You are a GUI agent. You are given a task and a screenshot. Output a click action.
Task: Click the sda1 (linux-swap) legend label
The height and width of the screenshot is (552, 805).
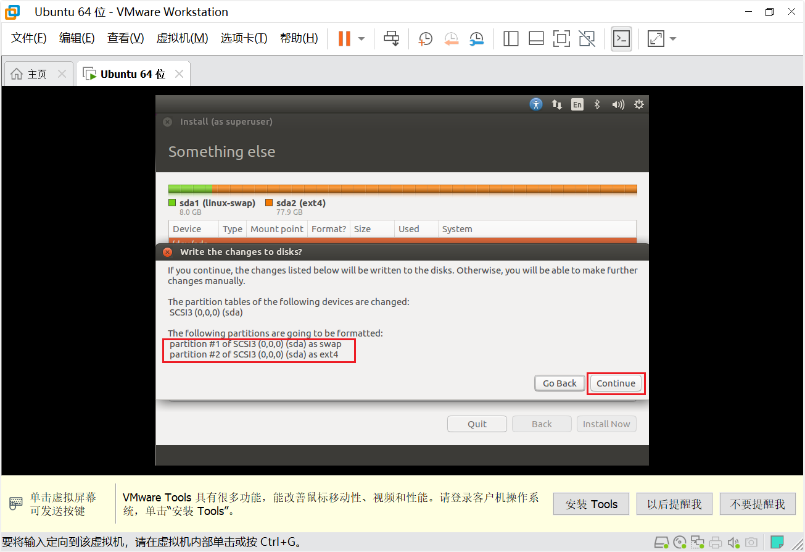217,203
